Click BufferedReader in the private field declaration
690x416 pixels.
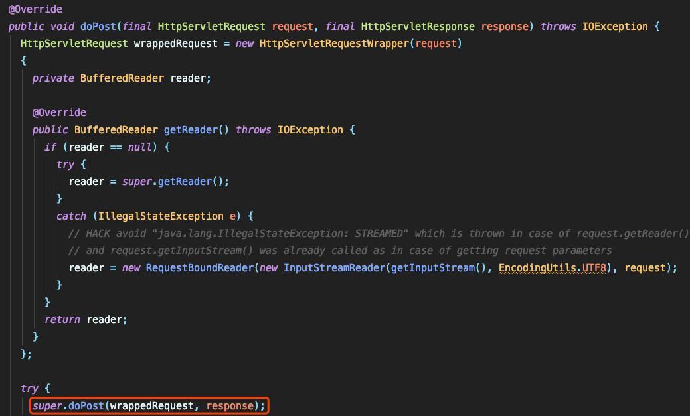[122, 78]
